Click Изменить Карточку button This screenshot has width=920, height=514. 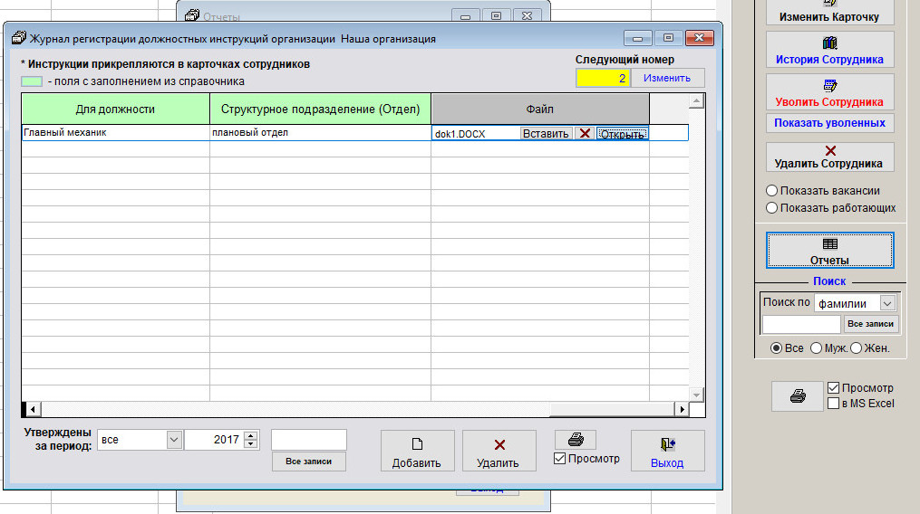click(829, 12)
